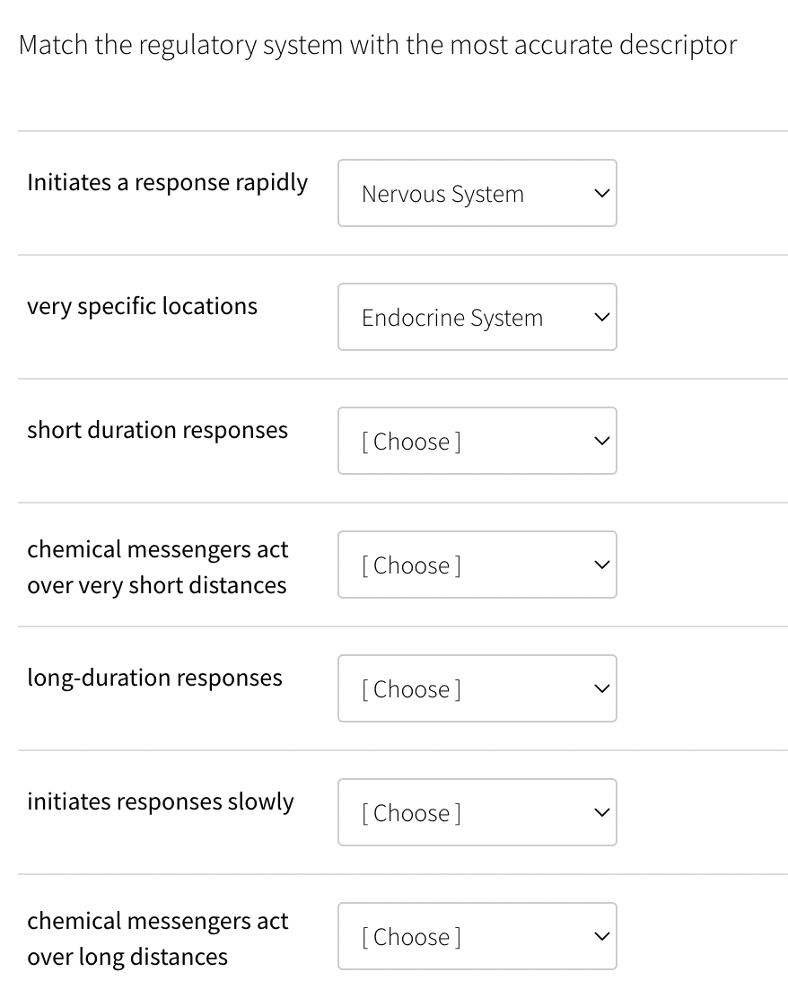Click the chevron arrow in the bottom dropdown

[x=601, y=936]
